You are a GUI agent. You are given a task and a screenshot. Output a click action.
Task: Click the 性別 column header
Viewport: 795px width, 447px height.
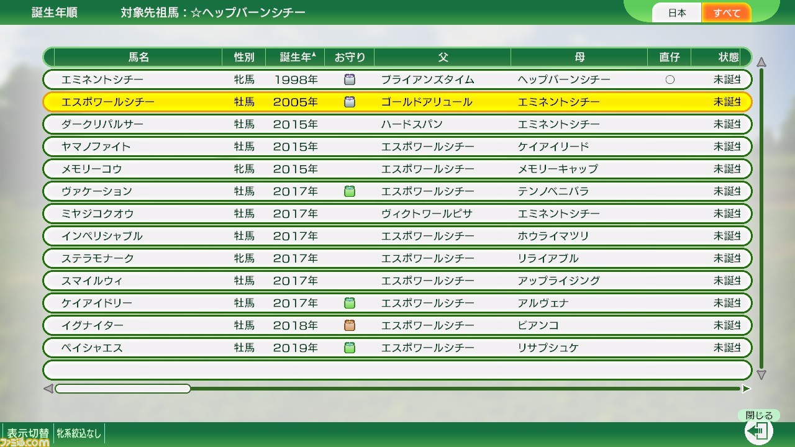[x=244, y=57]
